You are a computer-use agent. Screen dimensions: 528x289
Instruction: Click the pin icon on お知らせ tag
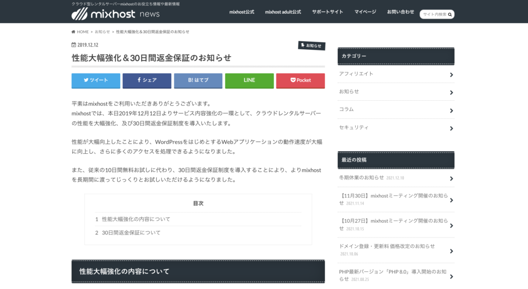click(x=303, y=45)
